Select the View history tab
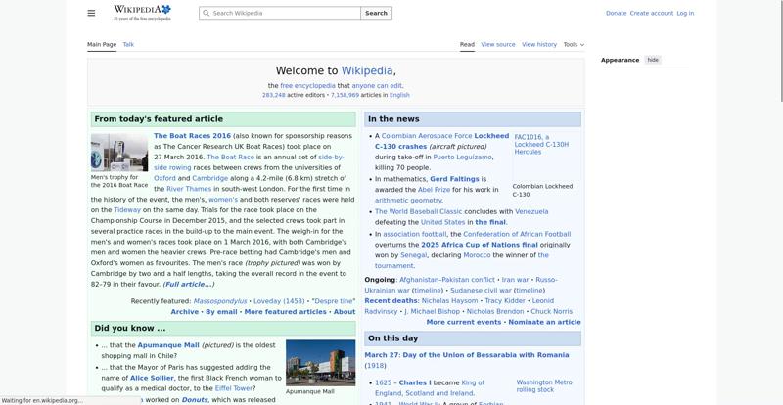 (x=539, y=44)
